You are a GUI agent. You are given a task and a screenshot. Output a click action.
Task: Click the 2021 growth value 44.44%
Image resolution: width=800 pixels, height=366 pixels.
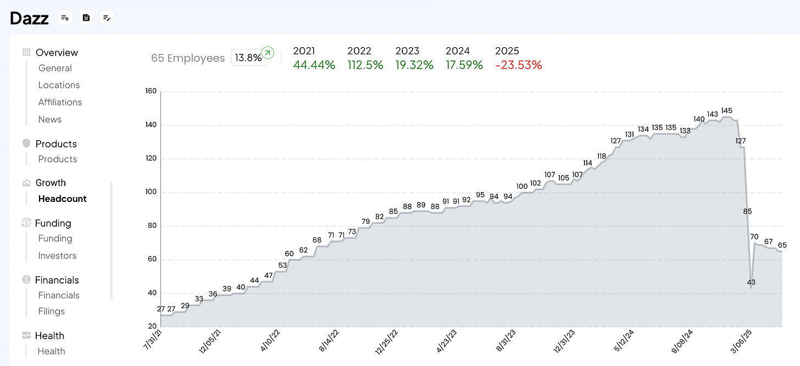click(x=314, y=65)
